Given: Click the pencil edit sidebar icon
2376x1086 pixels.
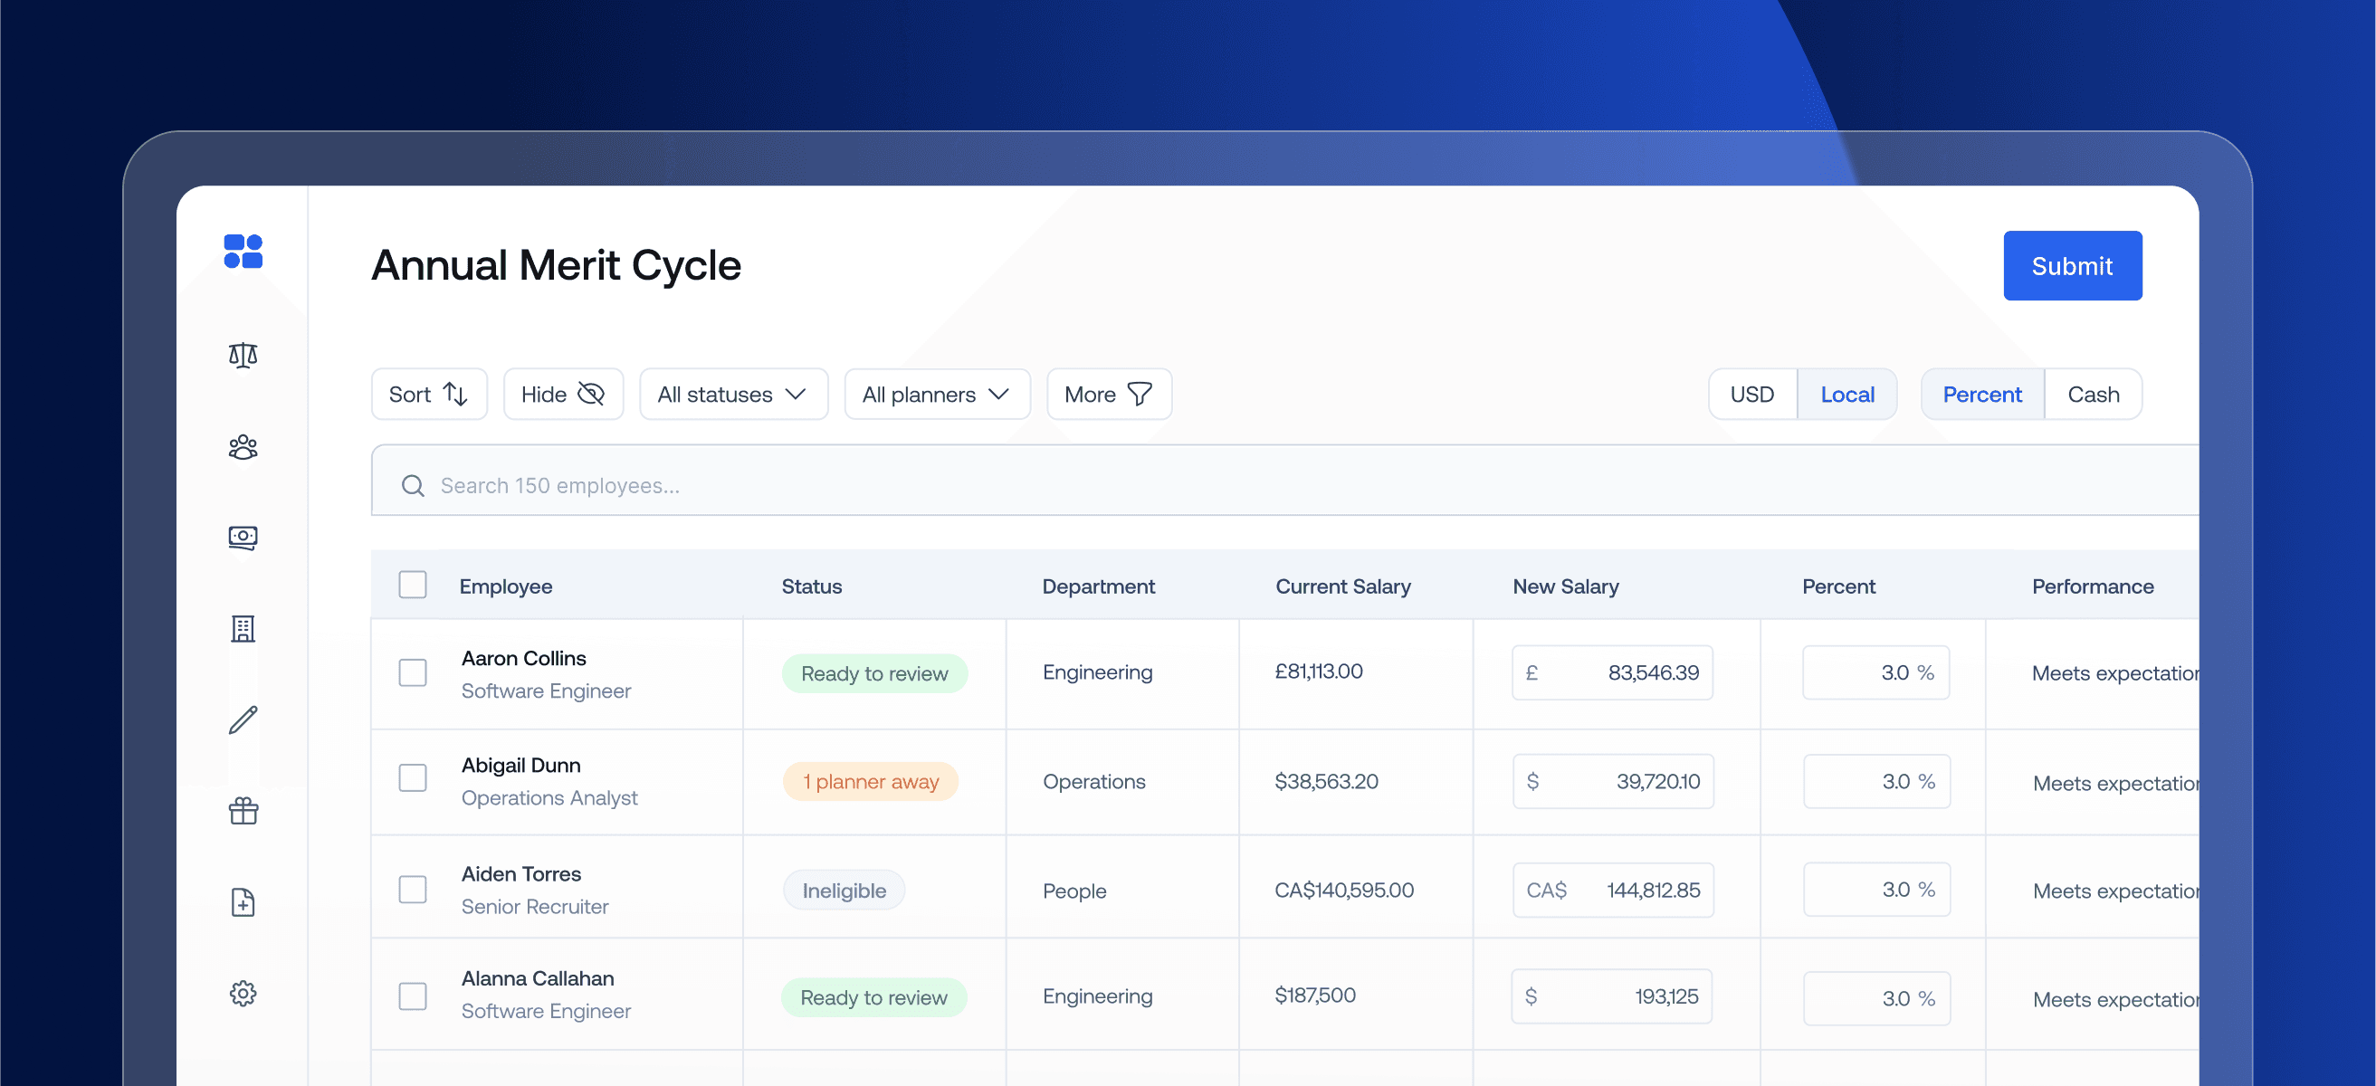Looking at the screenshot, I should coord(243,720).
